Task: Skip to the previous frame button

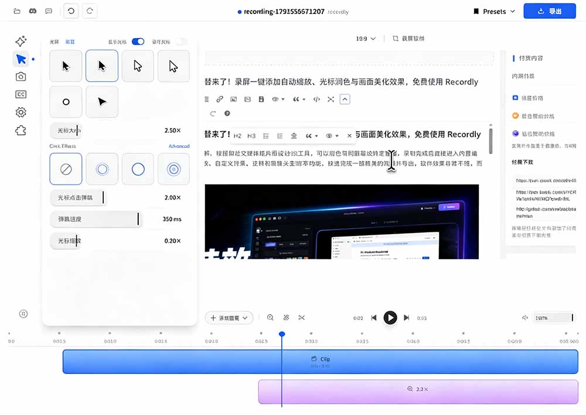Action: (x=374, y=318)
